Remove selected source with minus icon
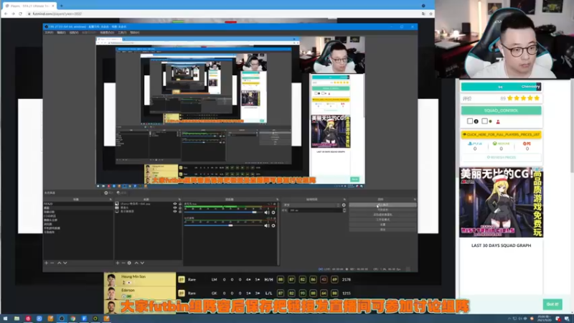 (x=123, y=263)
